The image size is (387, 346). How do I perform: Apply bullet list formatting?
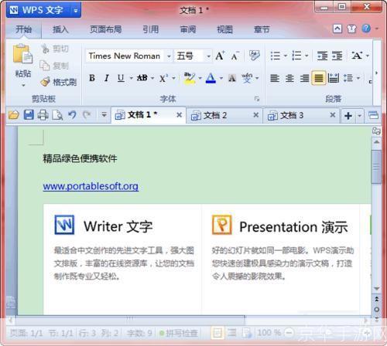(x=275, y=56)
